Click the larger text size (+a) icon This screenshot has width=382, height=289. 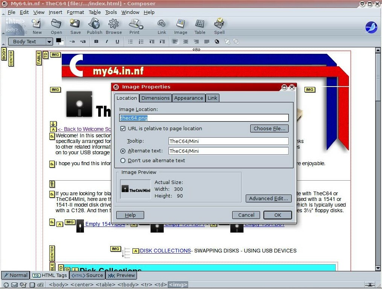83,41
